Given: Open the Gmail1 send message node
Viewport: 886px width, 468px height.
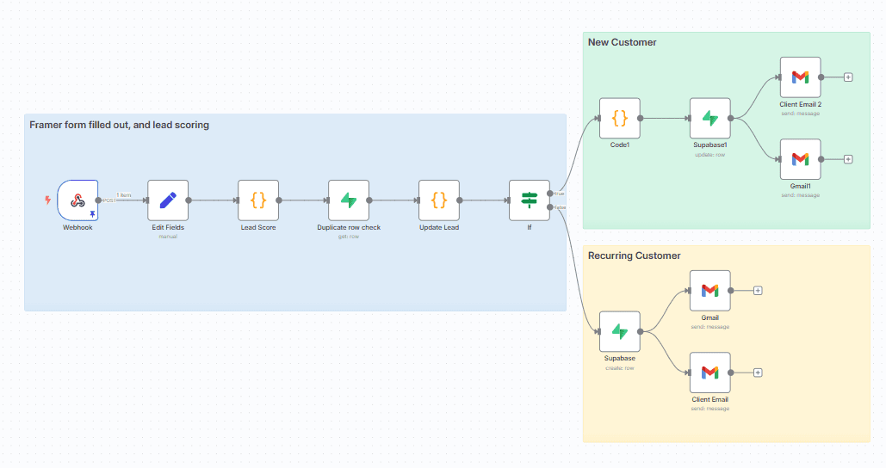Looking at the screenshot, I should (801, 159).
